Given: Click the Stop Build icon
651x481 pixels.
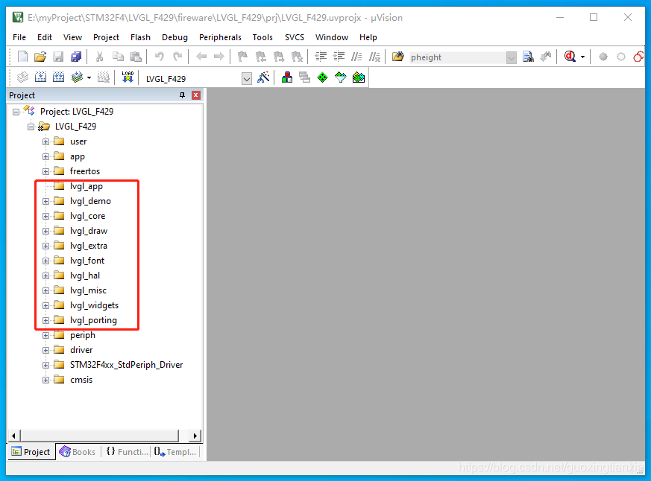Looking at the screenshot, I should [x=104, y=77].
